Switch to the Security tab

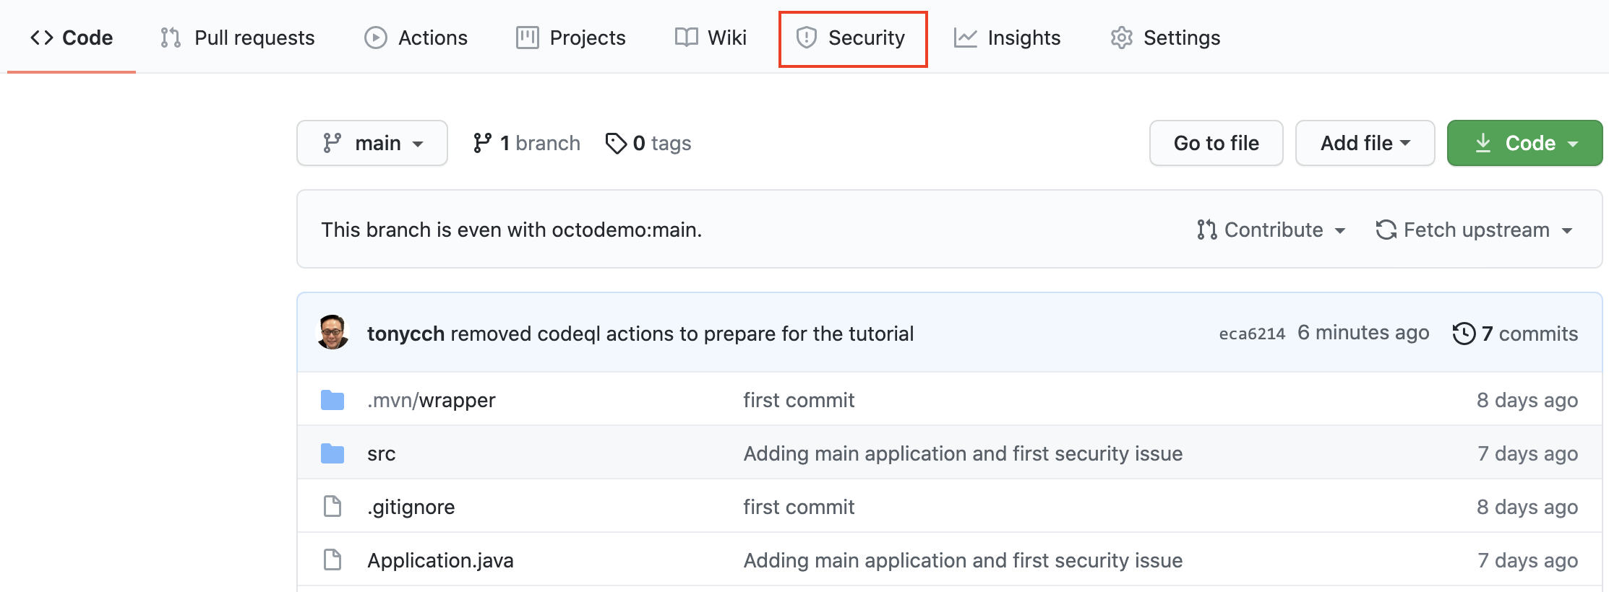pyautogui.click(x=853, y=38)
